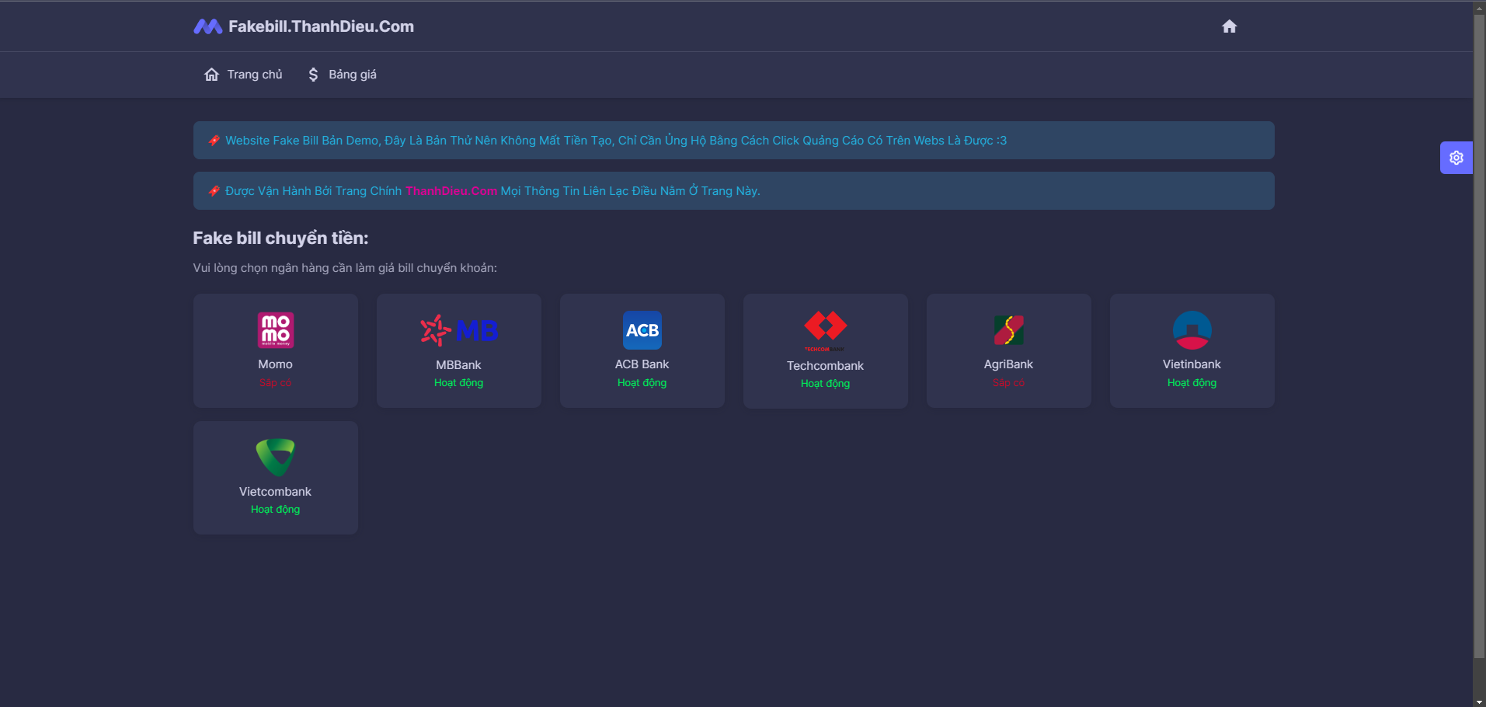Click rocket icon in Website Fake Bill notice
Image resolution: width=1486 pixels, height=707 pixels.
point(214,141)
